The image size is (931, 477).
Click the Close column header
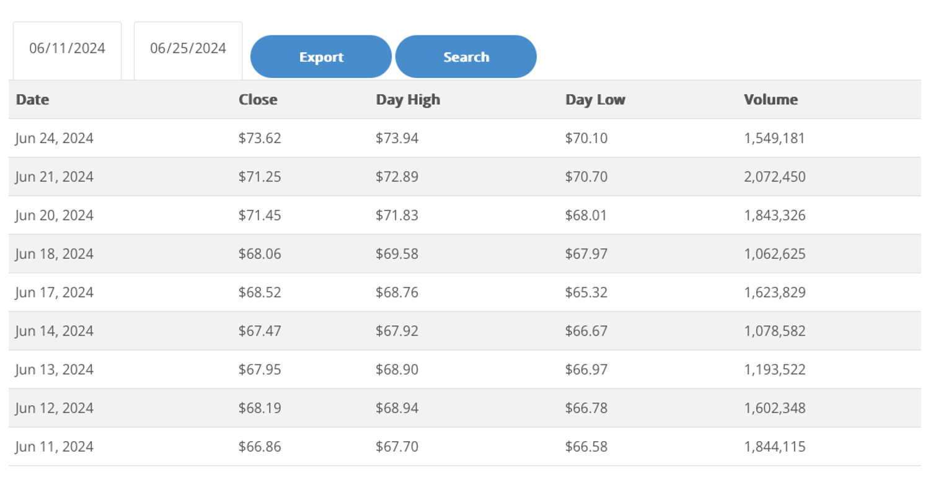(258, 100)
